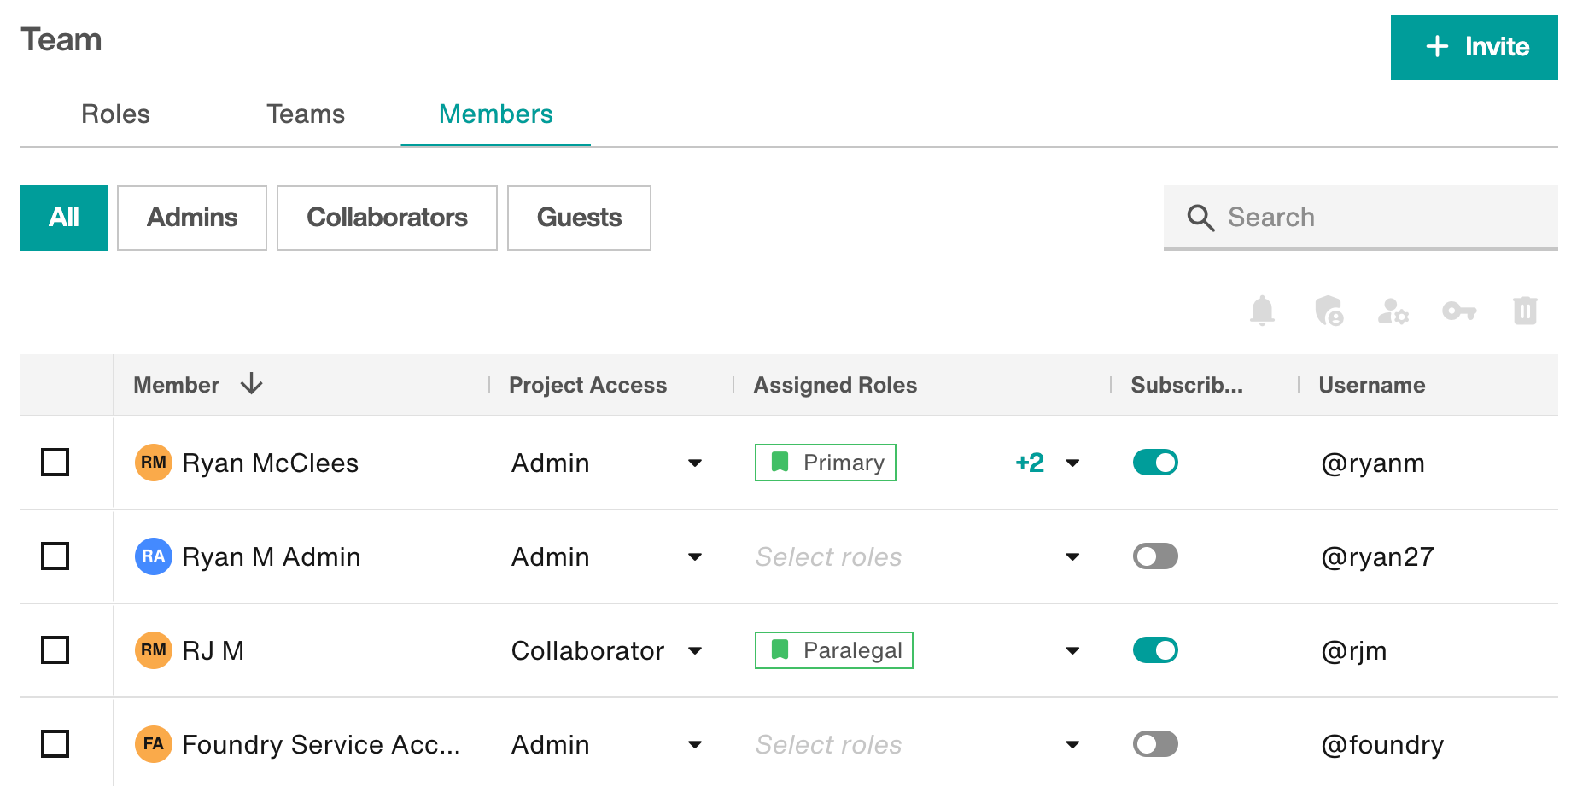Image resolution: width=1577 pixels, height=786 pixels.
Task: Open Project Access dropdown for Ryan M Admin
Action: coord(695,557)
